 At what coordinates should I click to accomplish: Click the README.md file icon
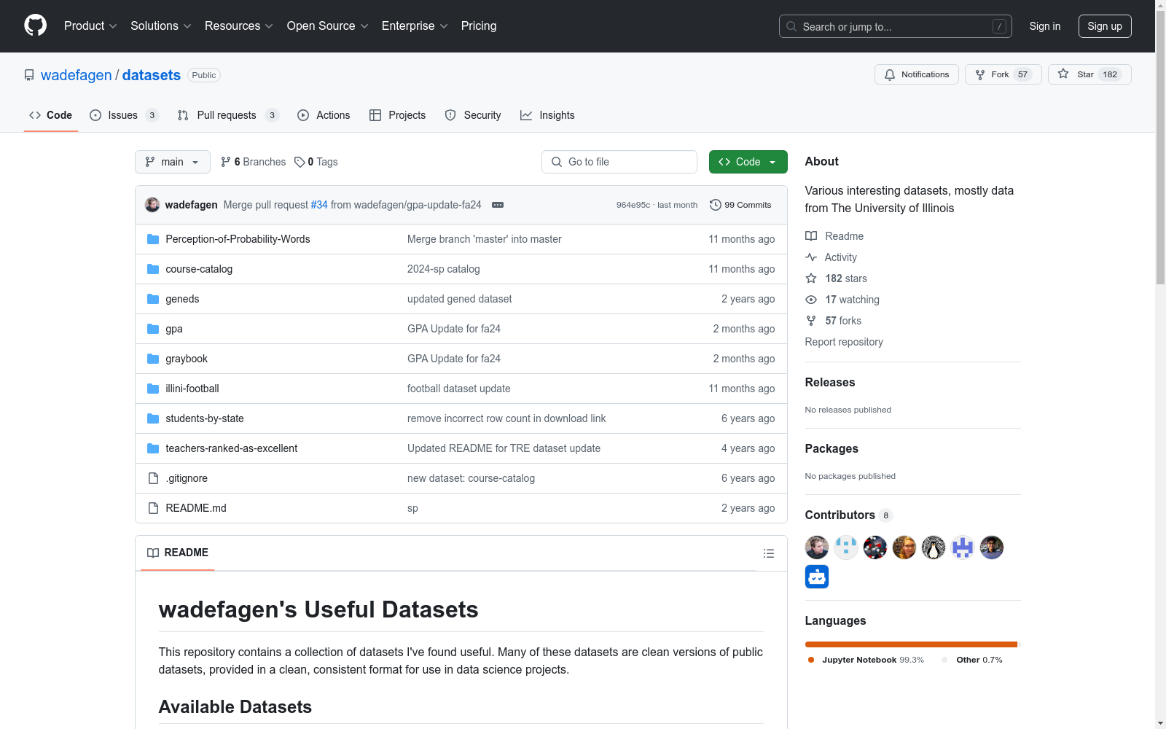[153, 508]
